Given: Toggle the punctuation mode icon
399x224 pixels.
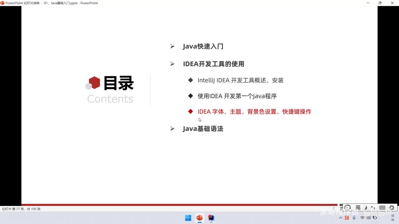Looking at the screenshot, I should coord(373,208).
